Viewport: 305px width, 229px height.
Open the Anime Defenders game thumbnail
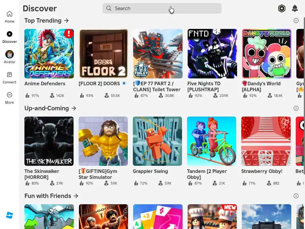pos(49,54)
